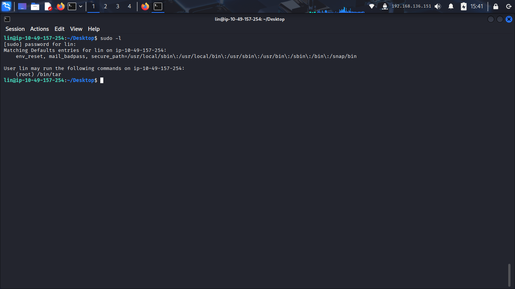Click the VPN connection lock icon

pos(385,6)
